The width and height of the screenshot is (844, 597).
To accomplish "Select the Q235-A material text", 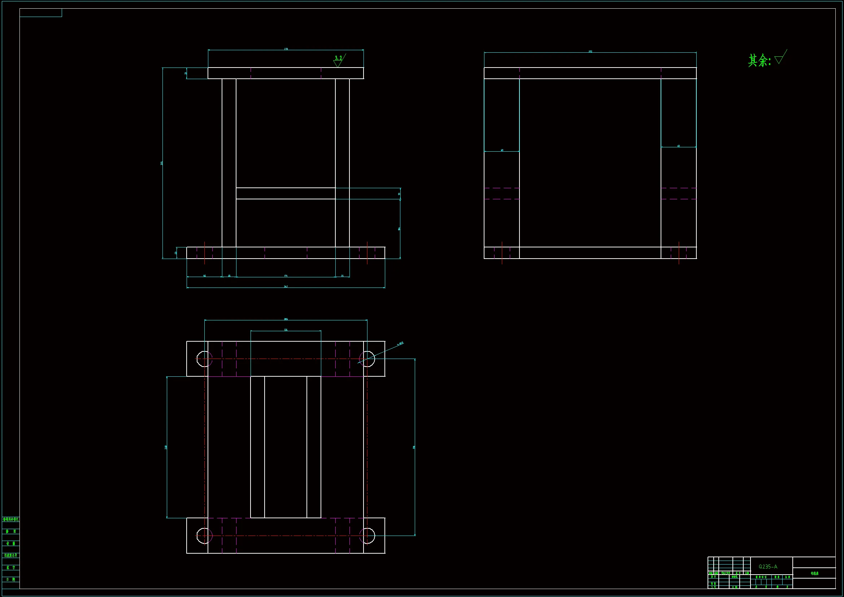I will coord(768,566).
